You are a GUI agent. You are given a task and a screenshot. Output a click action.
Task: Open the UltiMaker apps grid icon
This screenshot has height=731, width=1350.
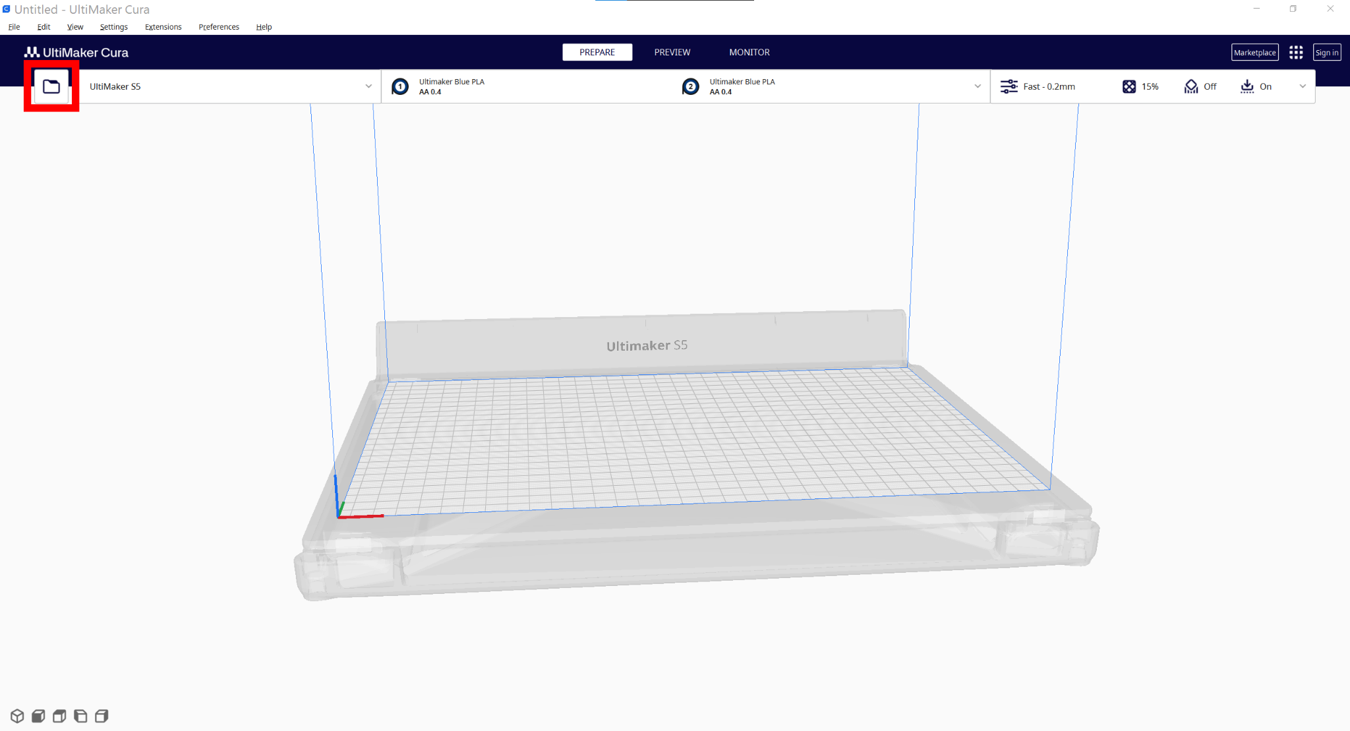pyautogui.click(x=1296, y=53)
